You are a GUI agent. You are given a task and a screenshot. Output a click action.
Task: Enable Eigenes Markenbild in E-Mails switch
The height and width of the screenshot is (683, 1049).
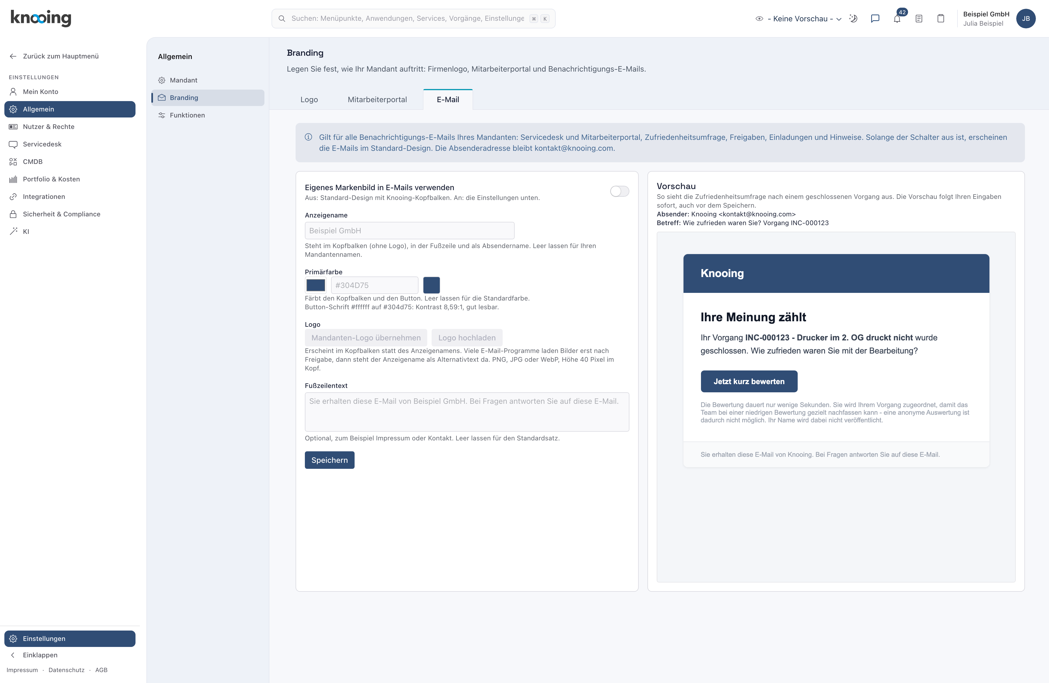pyautogui.click(x=619, y=191)
